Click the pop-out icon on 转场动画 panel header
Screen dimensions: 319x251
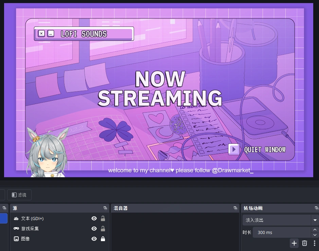(317, 208)
